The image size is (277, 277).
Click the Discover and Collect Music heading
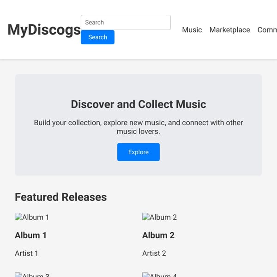(x=138, y=104)
